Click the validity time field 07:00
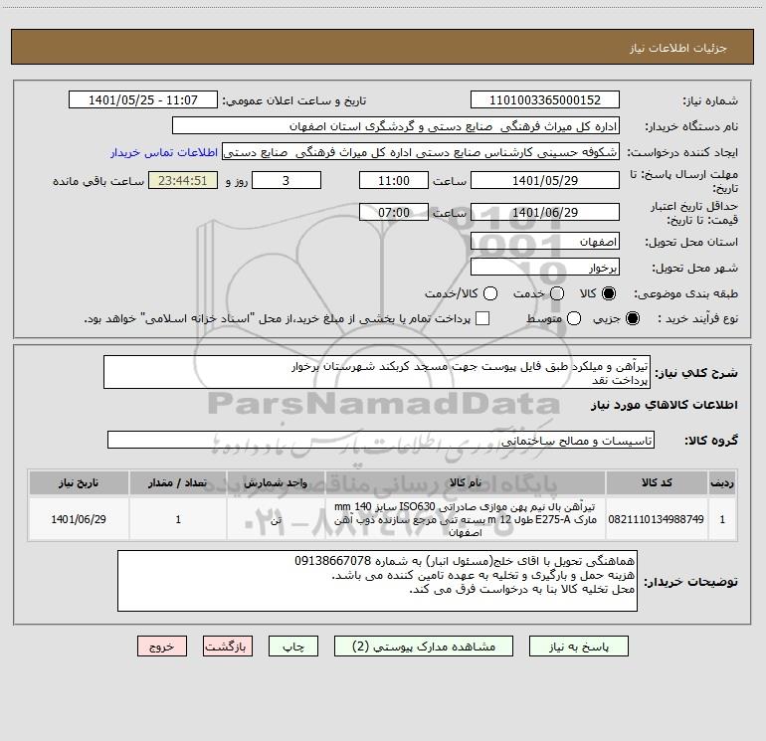766x741 pixels. tap(394, 212)
